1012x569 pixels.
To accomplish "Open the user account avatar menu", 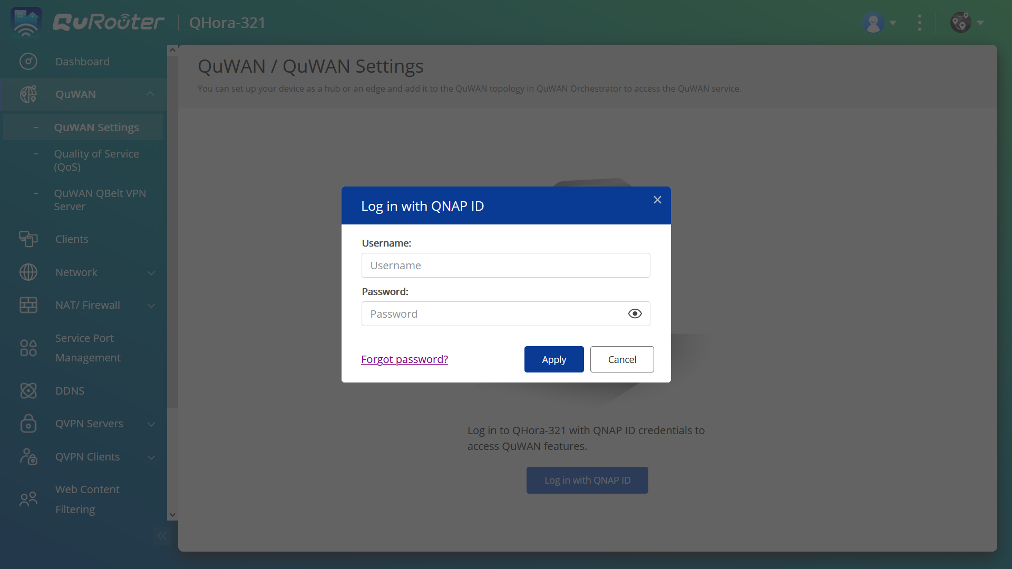I will pyautogui.click(x=873, y=23).
